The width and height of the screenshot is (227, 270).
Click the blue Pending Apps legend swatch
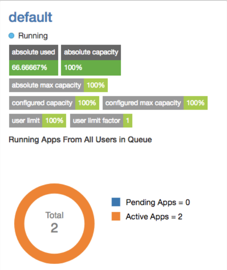[x=116, y=202]
